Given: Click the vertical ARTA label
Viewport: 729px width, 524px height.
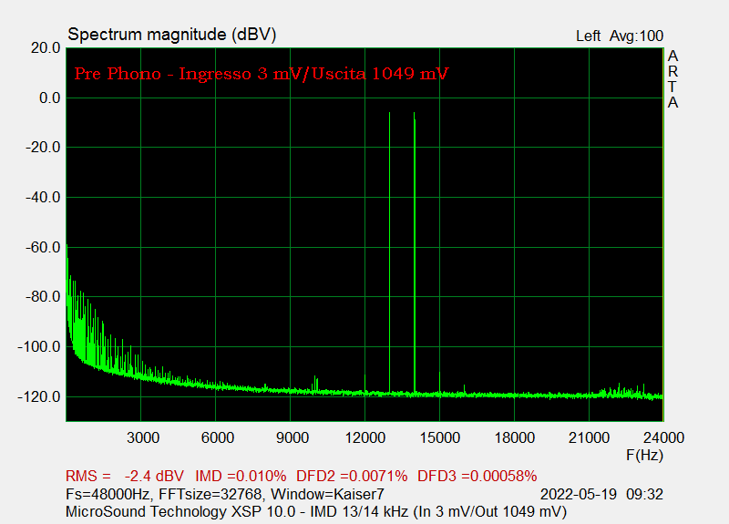Looking at the screenshot, I should tap(673, 79).
